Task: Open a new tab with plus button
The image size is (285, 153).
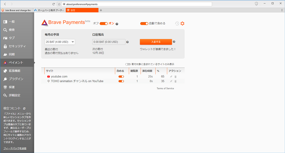Action: tap(101, 10)
